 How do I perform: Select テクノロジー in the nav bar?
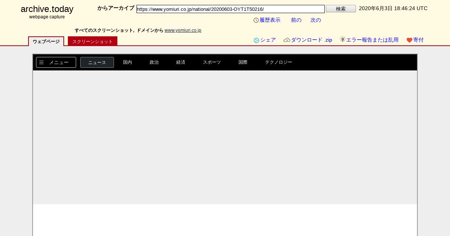point(279,62)
